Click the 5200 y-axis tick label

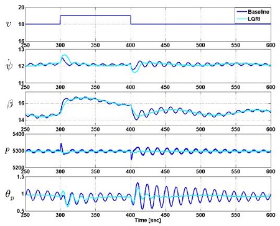(x=19, y=167)
